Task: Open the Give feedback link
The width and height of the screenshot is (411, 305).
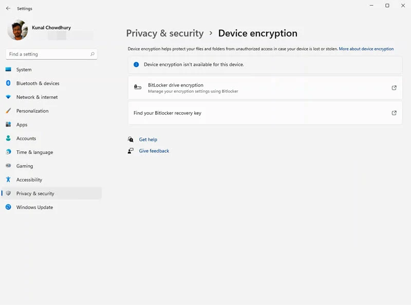Action: click(154, 151)
